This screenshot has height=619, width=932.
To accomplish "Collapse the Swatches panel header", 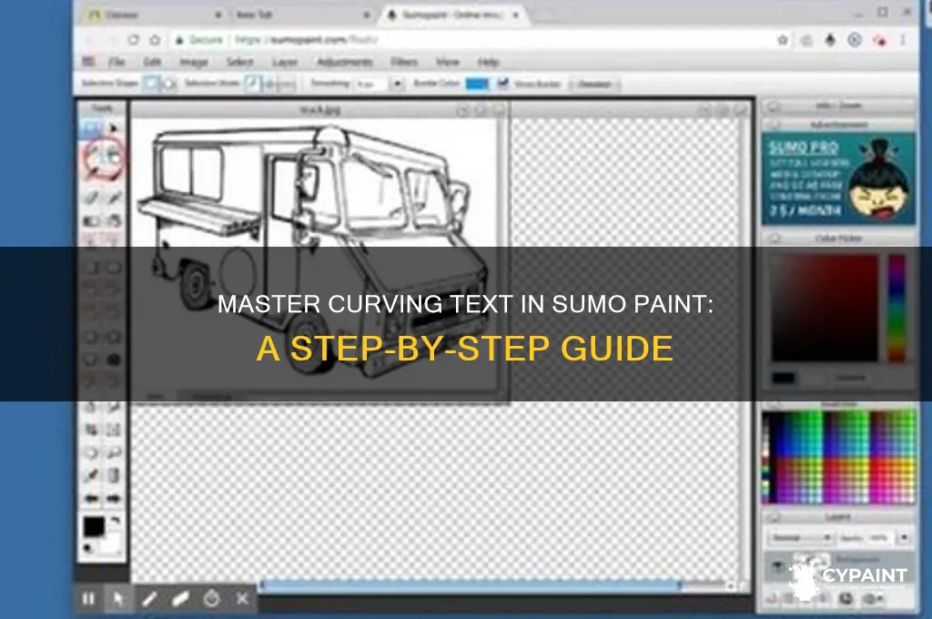I will click(775, 405).
